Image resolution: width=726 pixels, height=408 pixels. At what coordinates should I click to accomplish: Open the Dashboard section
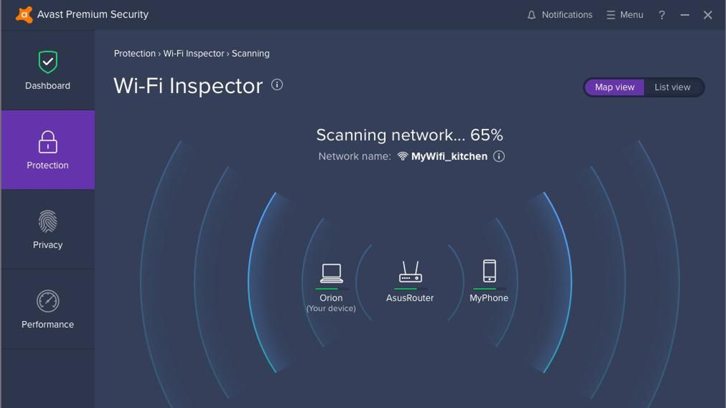48,73
